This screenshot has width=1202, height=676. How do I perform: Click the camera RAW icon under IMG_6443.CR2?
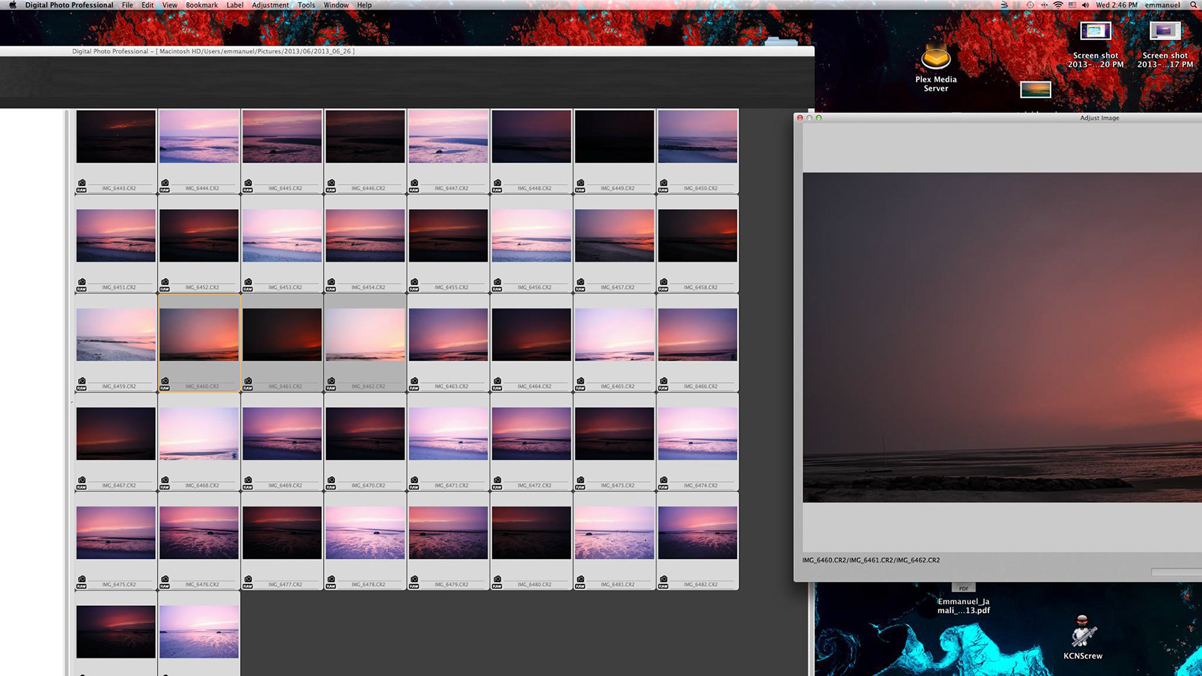click(x=81, y=186)
